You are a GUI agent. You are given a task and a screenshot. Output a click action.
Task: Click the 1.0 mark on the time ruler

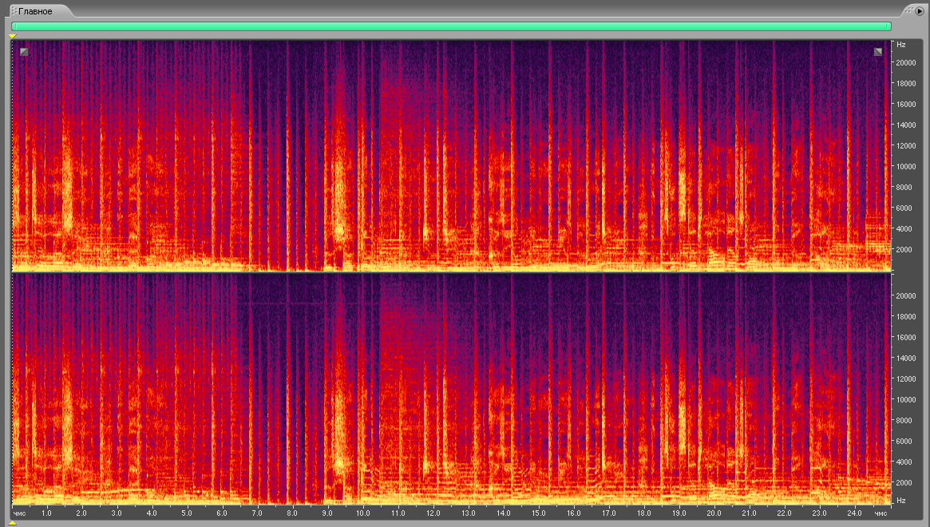point(46,513)
